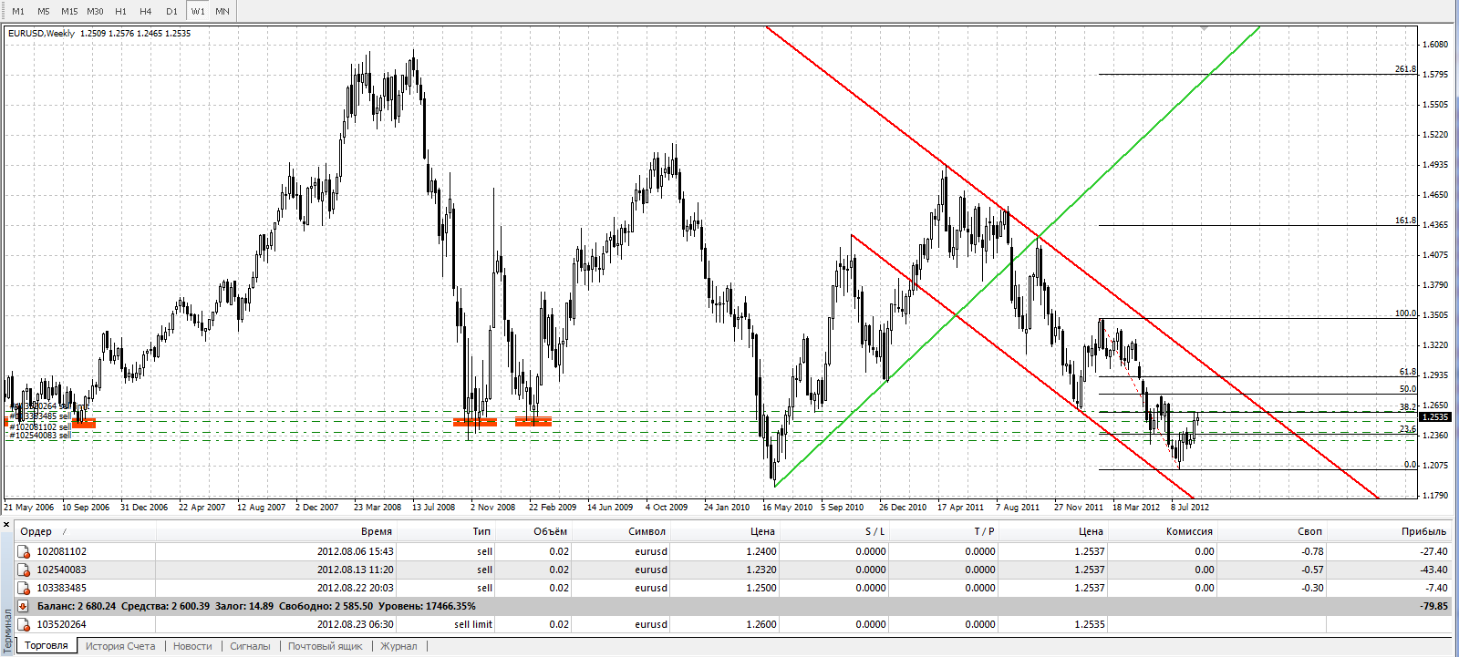Viewport: 1459px width, 657px height.
Task: Click the open price 1.2320 cell
Action: tap(761, 570)
